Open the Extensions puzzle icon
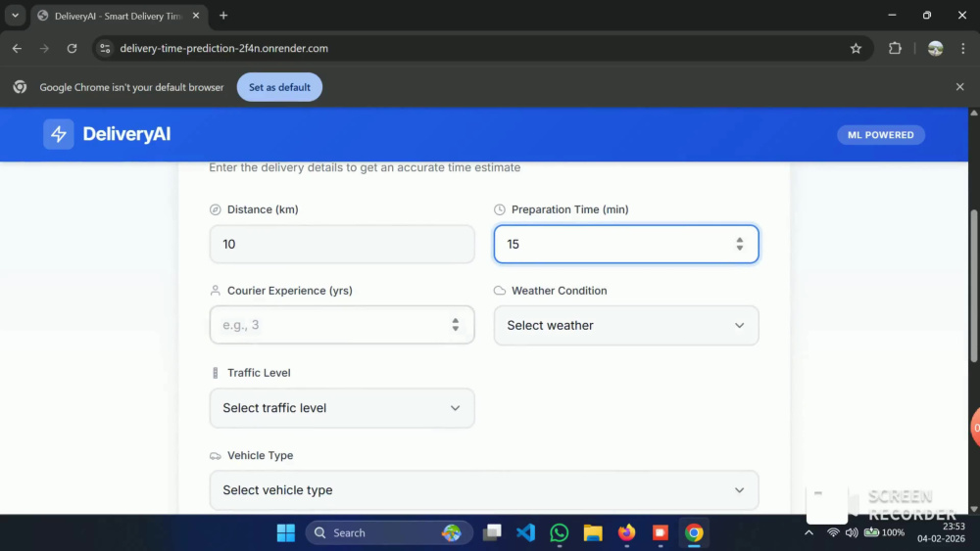This screenshot has width=980, height=551. (x=895, y=48)
